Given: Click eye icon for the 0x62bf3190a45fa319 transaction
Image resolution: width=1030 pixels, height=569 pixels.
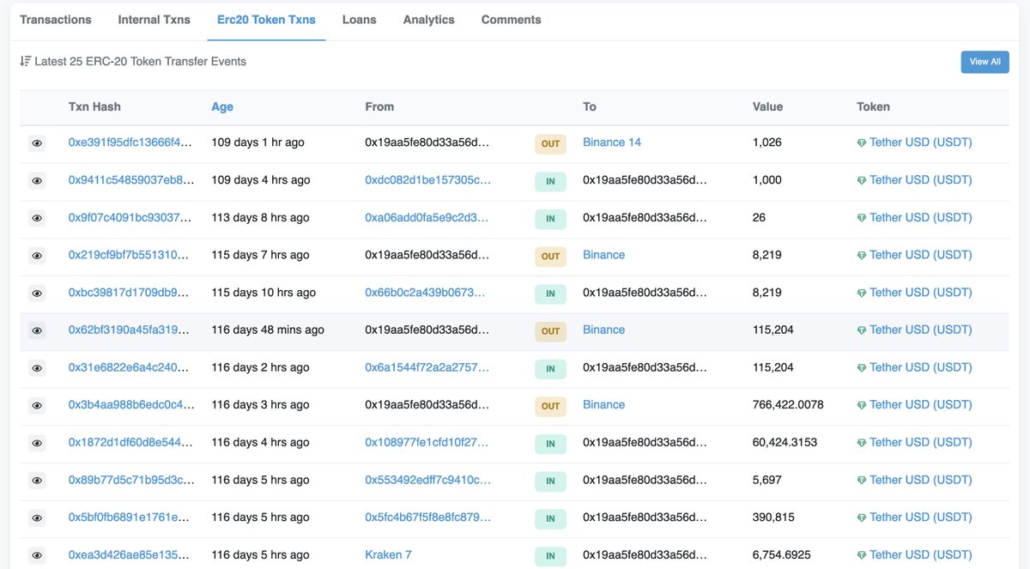Looking at the screenshot, I should (37, 330).
